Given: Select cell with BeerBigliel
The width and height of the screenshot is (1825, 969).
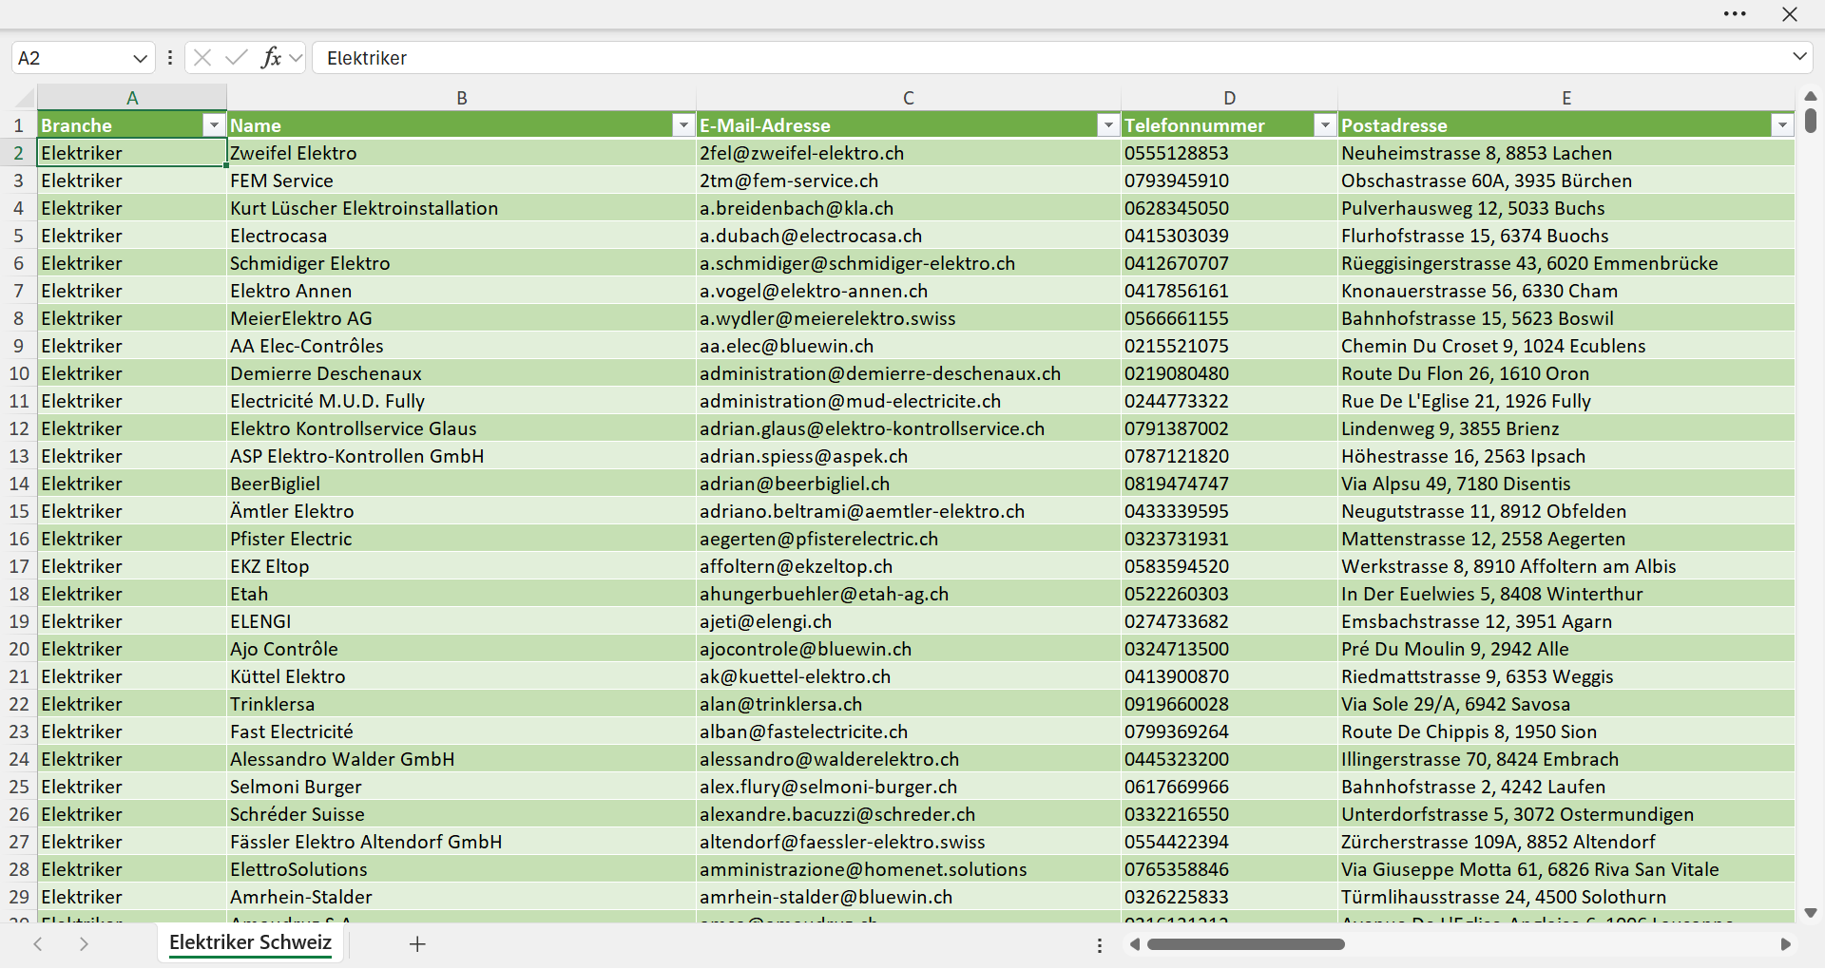Looking at the screenshot, I should (462, 484).
